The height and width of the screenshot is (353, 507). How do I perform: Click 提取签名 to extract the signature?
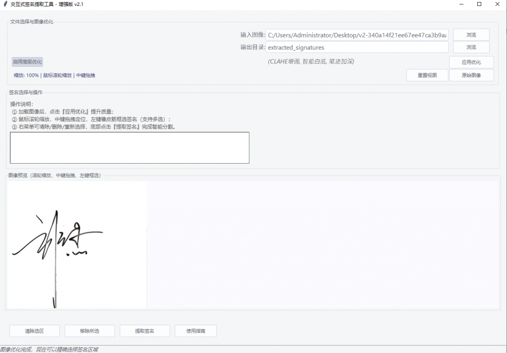coord(145,331)
